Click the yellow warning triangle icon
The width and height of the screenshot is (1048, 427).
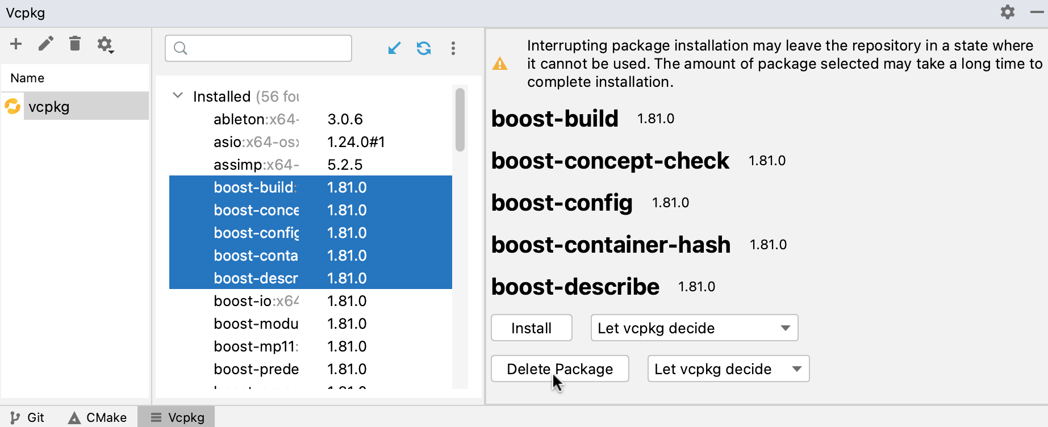pyautogui.click(x=500, y=64)
